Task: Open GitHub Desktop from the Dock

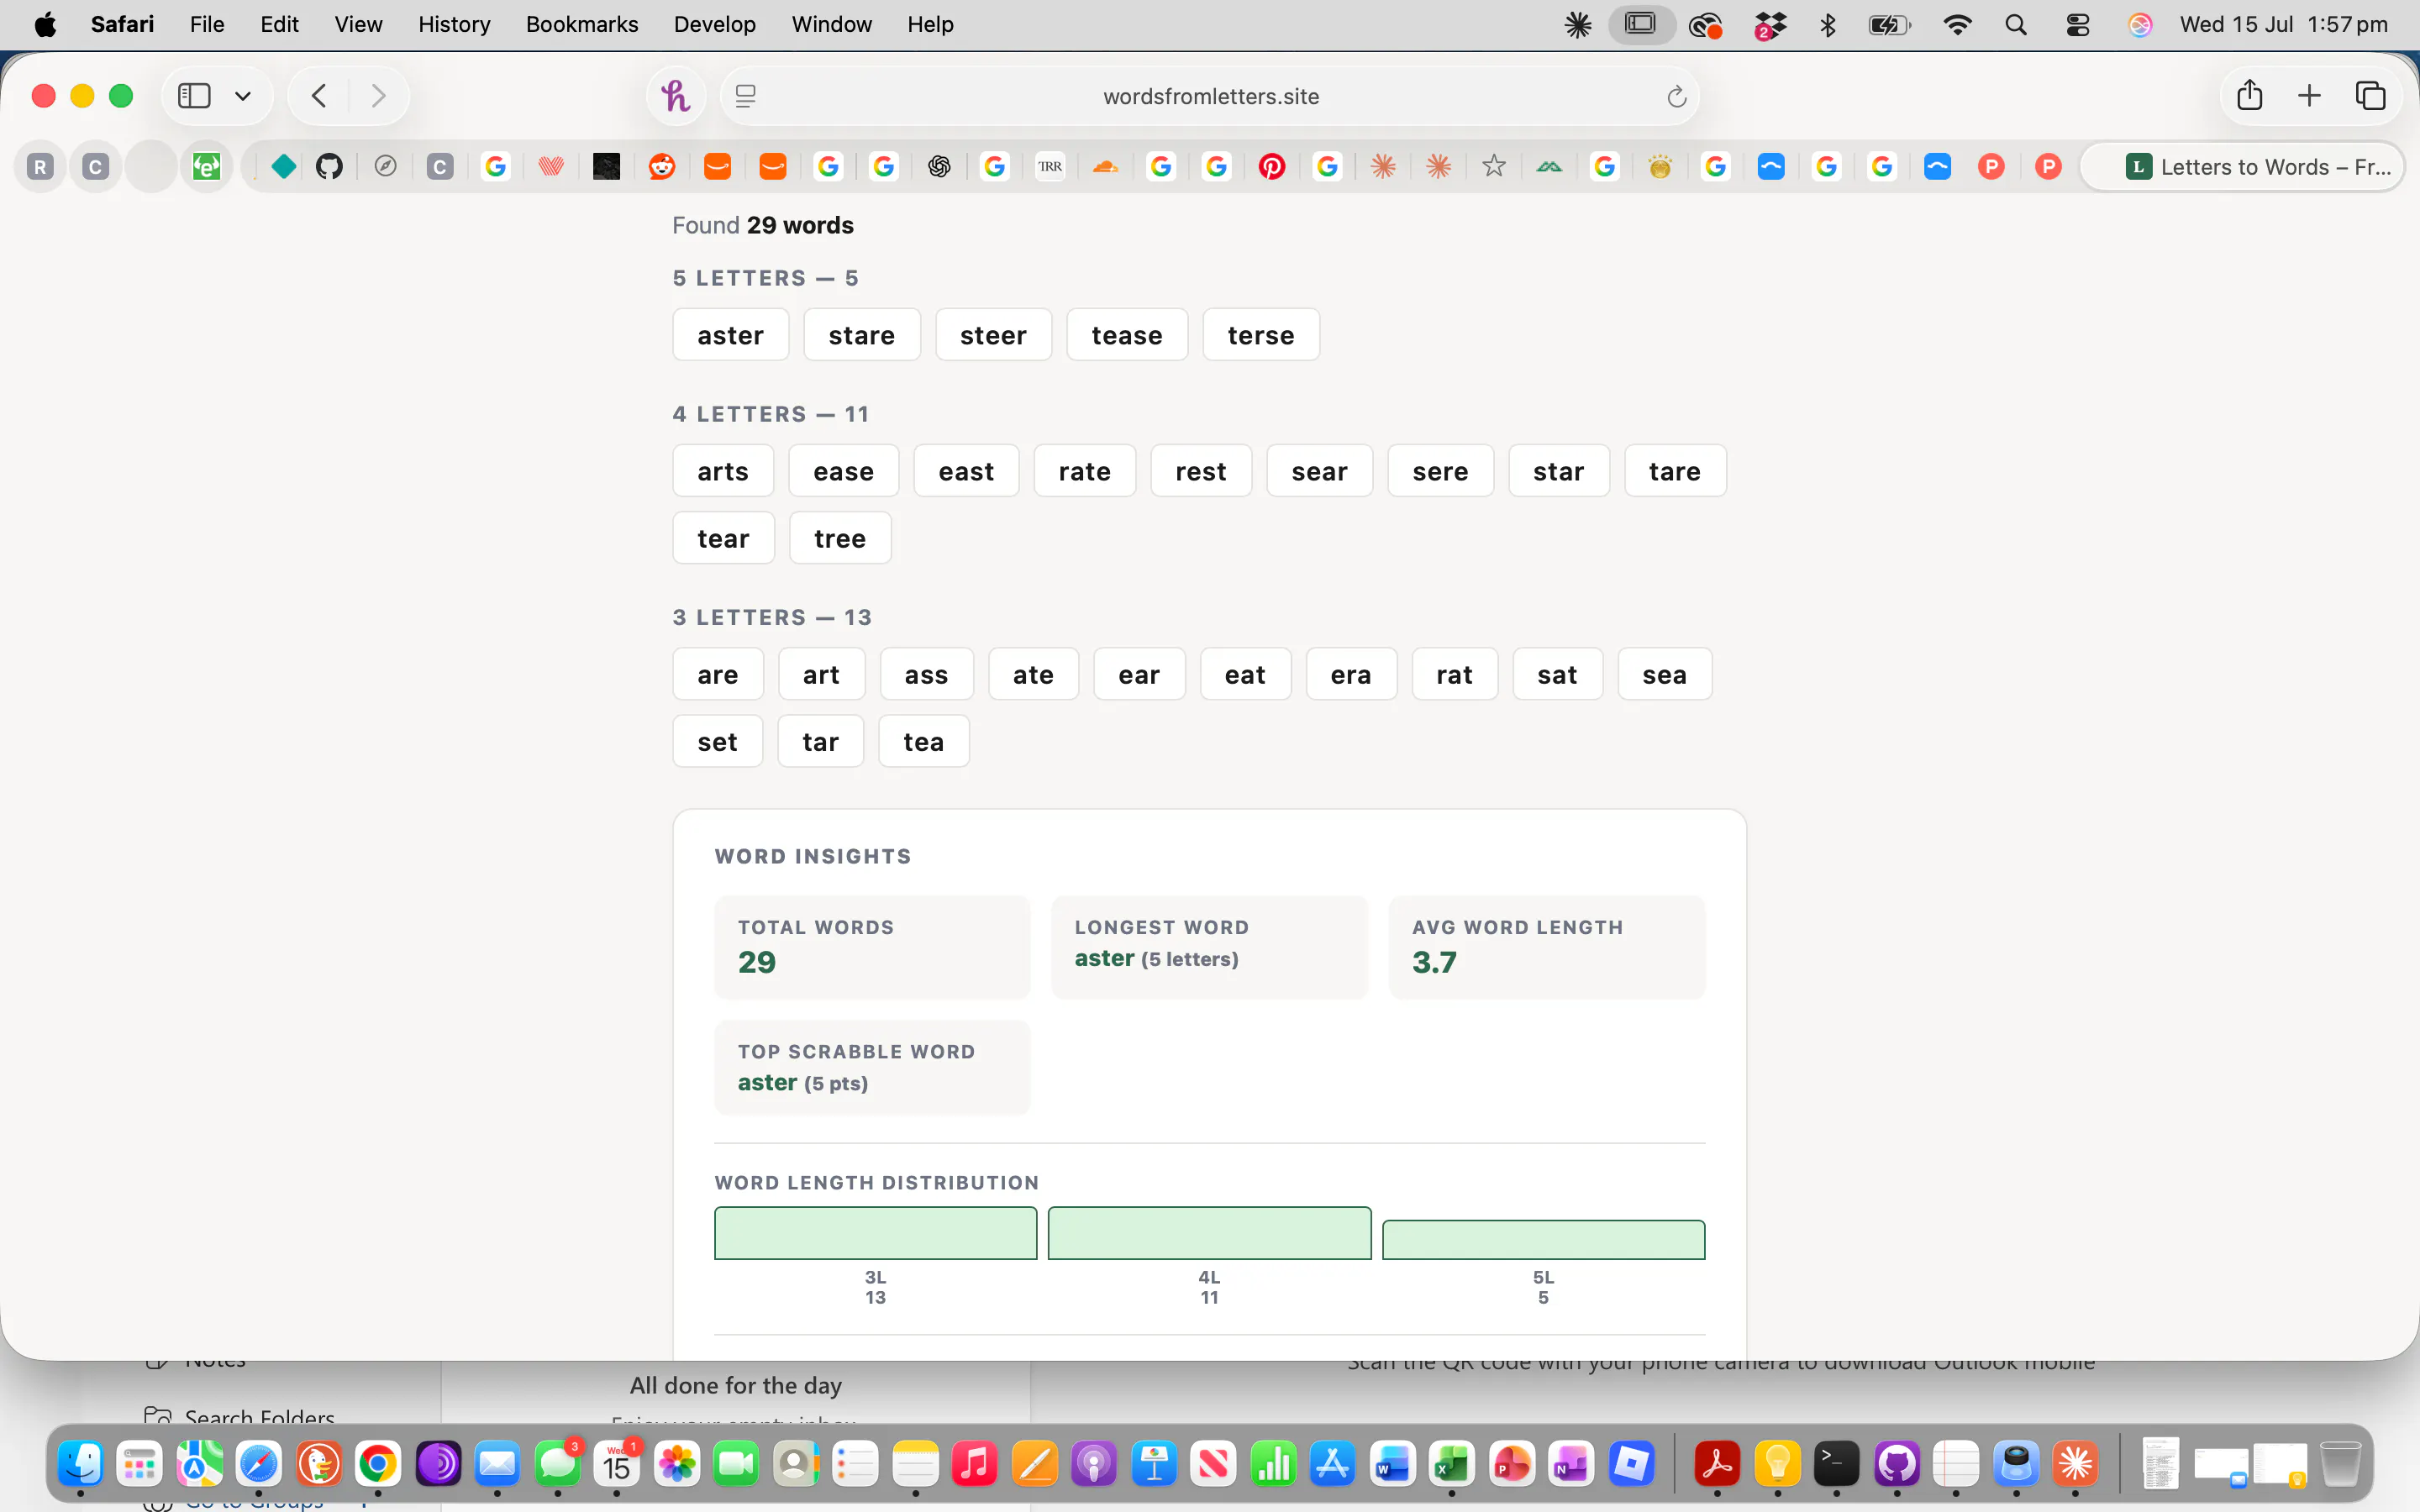Action: 1896,1465
